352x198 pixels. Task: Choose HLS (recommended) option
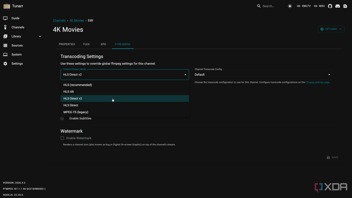point(125,85)
